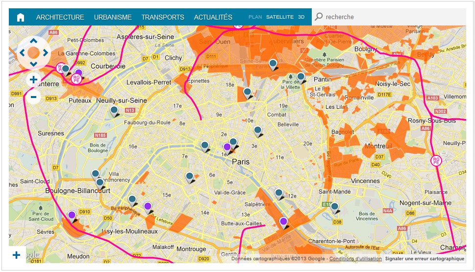The height and width of the screenshot is (272, 475).
Task: Zoom out the map with minus button
Action: point(33,97)
